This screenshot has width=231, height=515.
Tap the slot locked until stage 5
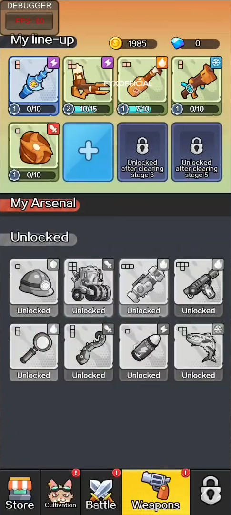[197, 153]
